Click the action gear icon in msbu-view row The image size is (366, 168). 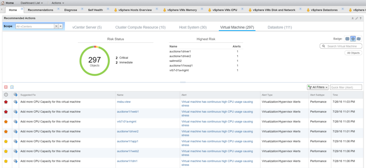15,102
